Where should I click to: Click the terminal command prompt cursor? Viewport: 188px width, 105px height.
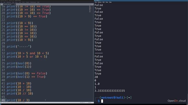point(102,101)
